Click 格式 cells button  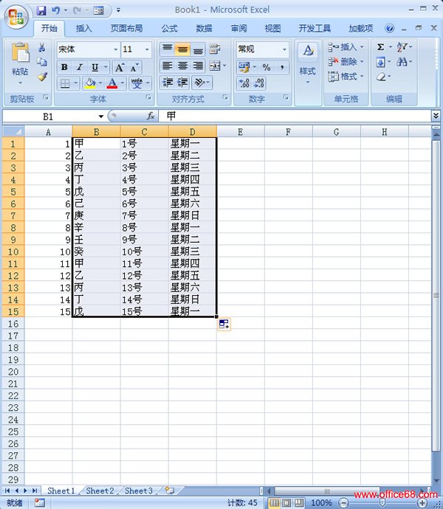tap(346, 77)
